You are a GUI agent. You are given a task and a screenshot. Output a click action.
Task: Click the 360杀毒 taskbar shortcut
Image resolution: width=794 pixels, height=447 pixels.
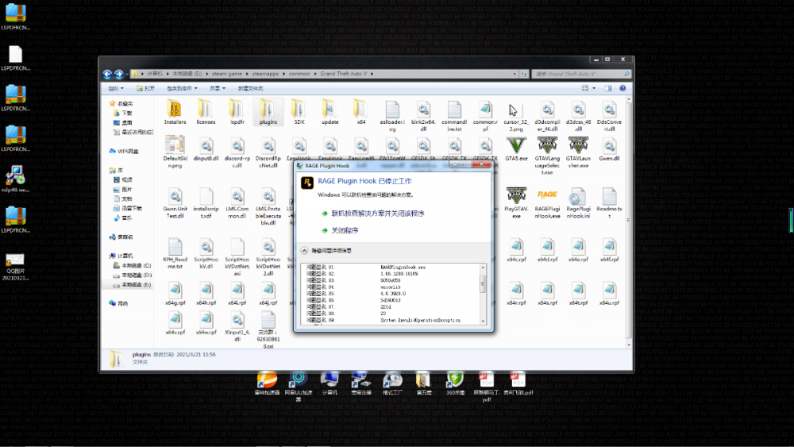coord(455,383)
